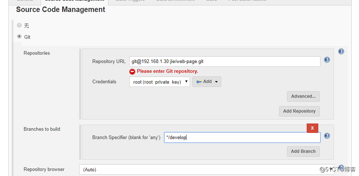Click the Advanced... button

(x=303, y=96)
